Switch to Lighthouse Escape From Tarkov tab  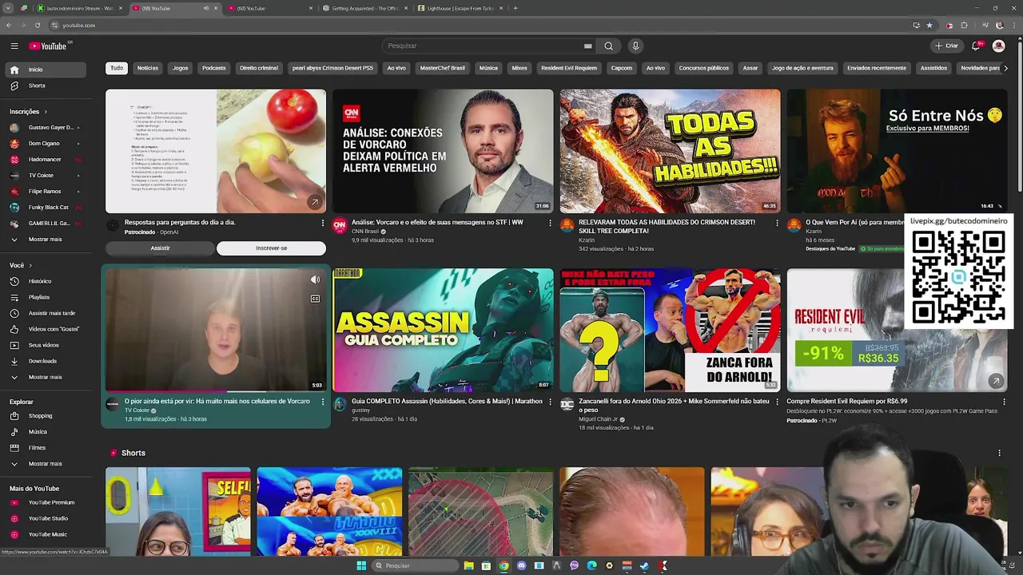click(461, 8)
